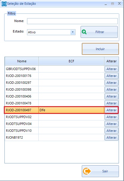Click Alterar for RJODTSUPPDV02

(x=112, y=117)
